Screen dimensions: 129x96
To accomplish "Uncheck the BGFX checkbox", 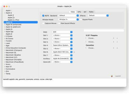I will 43,16.
